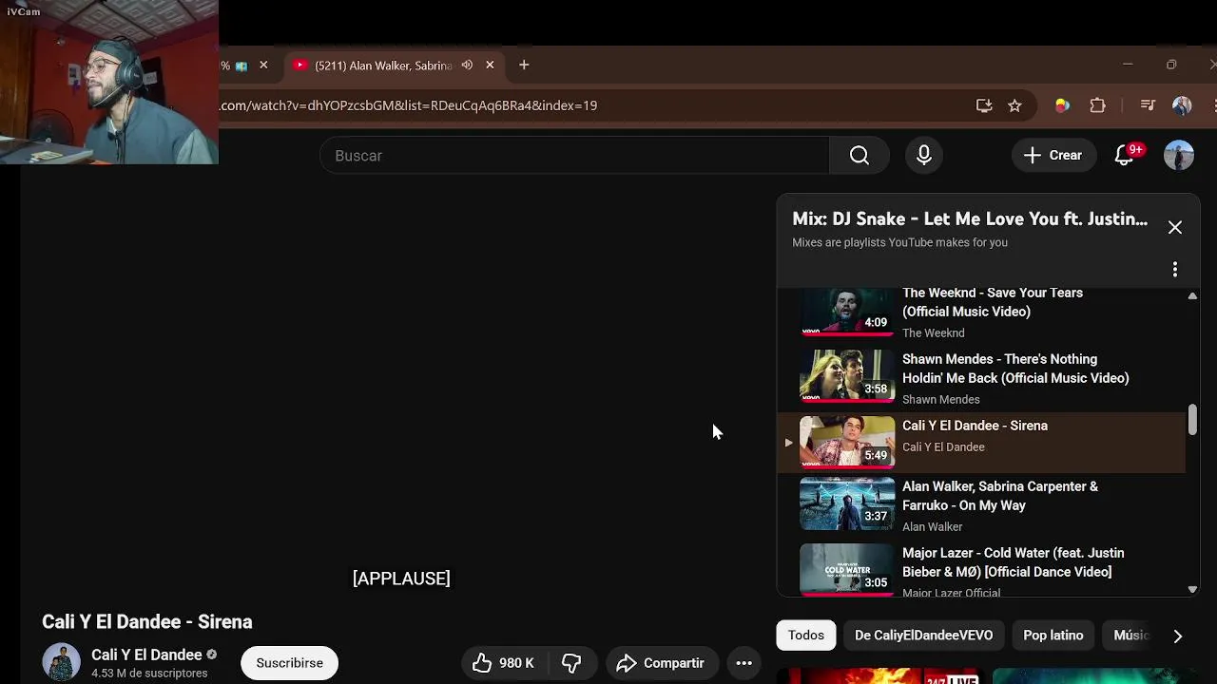Switch to the Alan Walker, Sabrina tab

383,65
